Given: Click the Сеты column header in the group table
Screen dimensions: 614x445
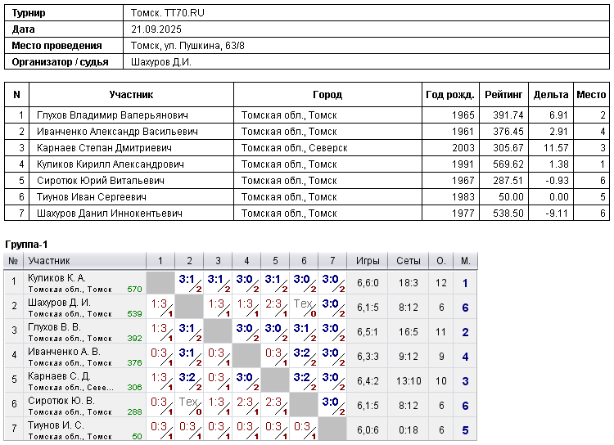Looking at the screenshot, I should tap(408, 261).
